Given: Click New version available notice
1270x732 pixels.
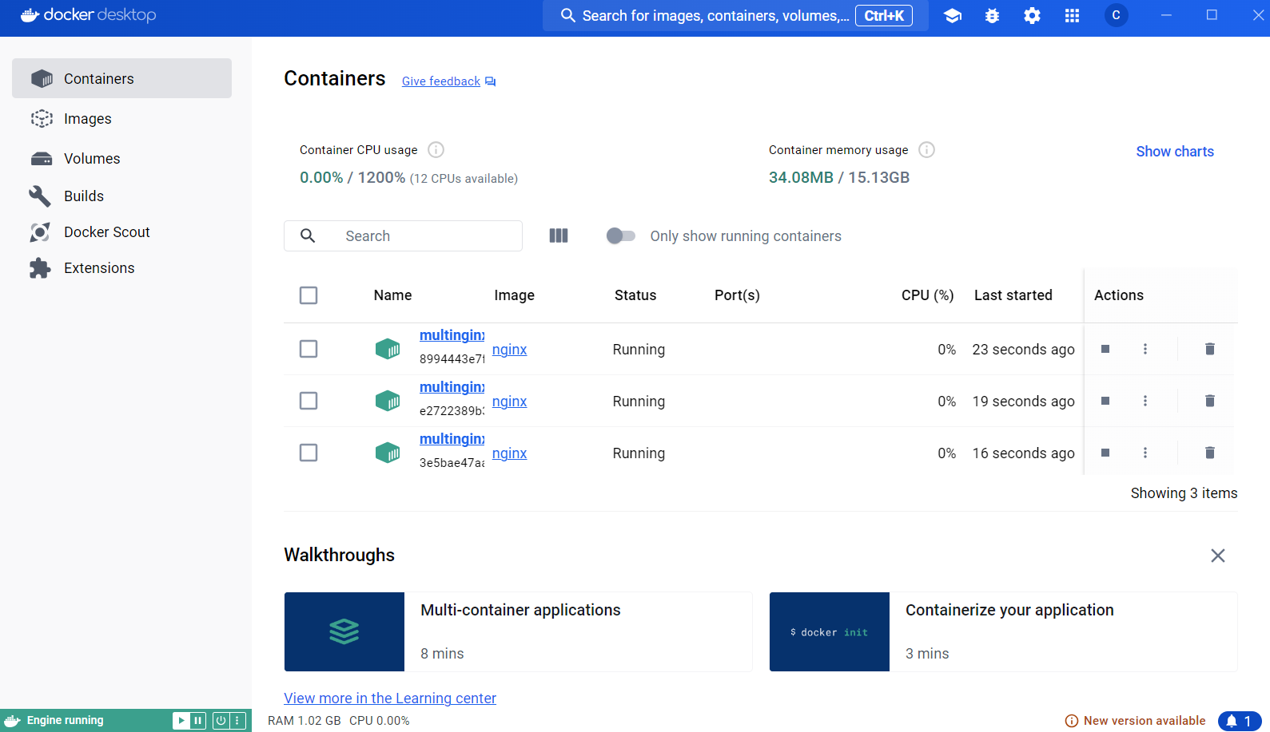Looking at the screenshot, I should coord(1136,721).
